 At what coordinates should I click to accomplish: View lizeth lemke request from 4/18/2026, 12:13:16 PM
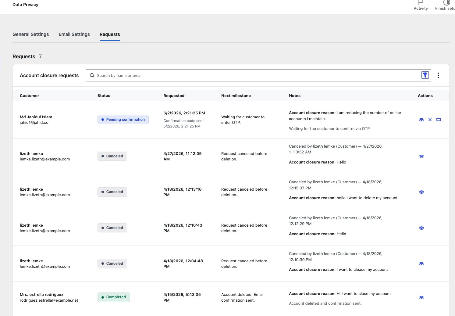pos(421,192)
